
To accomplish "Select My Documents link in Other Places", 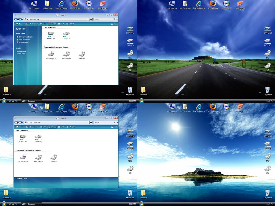I will point(24,40).
